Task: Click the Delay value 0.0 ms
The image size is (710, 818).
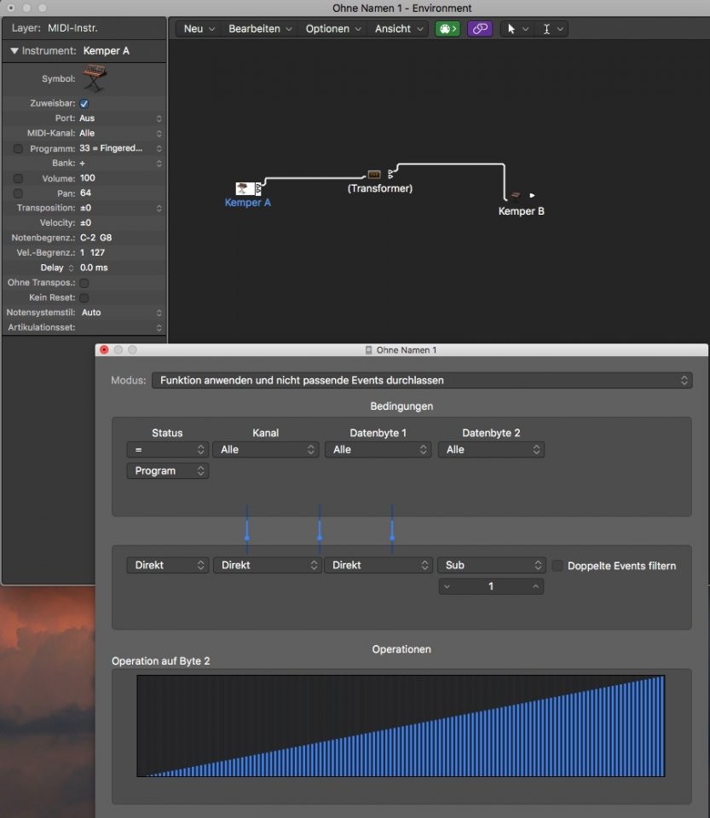Action: coord(94,268)
